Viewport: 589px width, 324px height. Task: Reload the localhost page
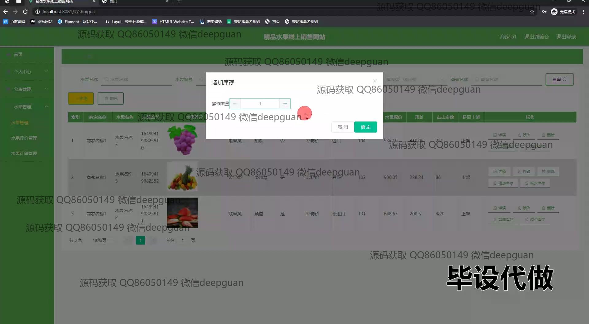(x=25, y=12)
